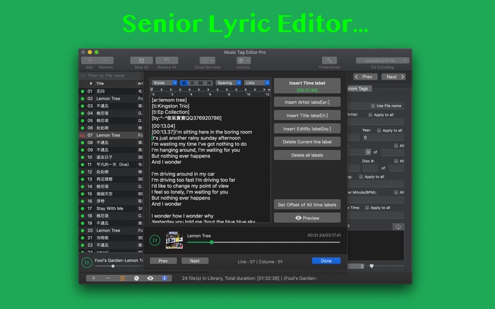This screenshot has height=309, width=495.
Task: Click the Restore All toolbar icon
Action: click(166, 61)
